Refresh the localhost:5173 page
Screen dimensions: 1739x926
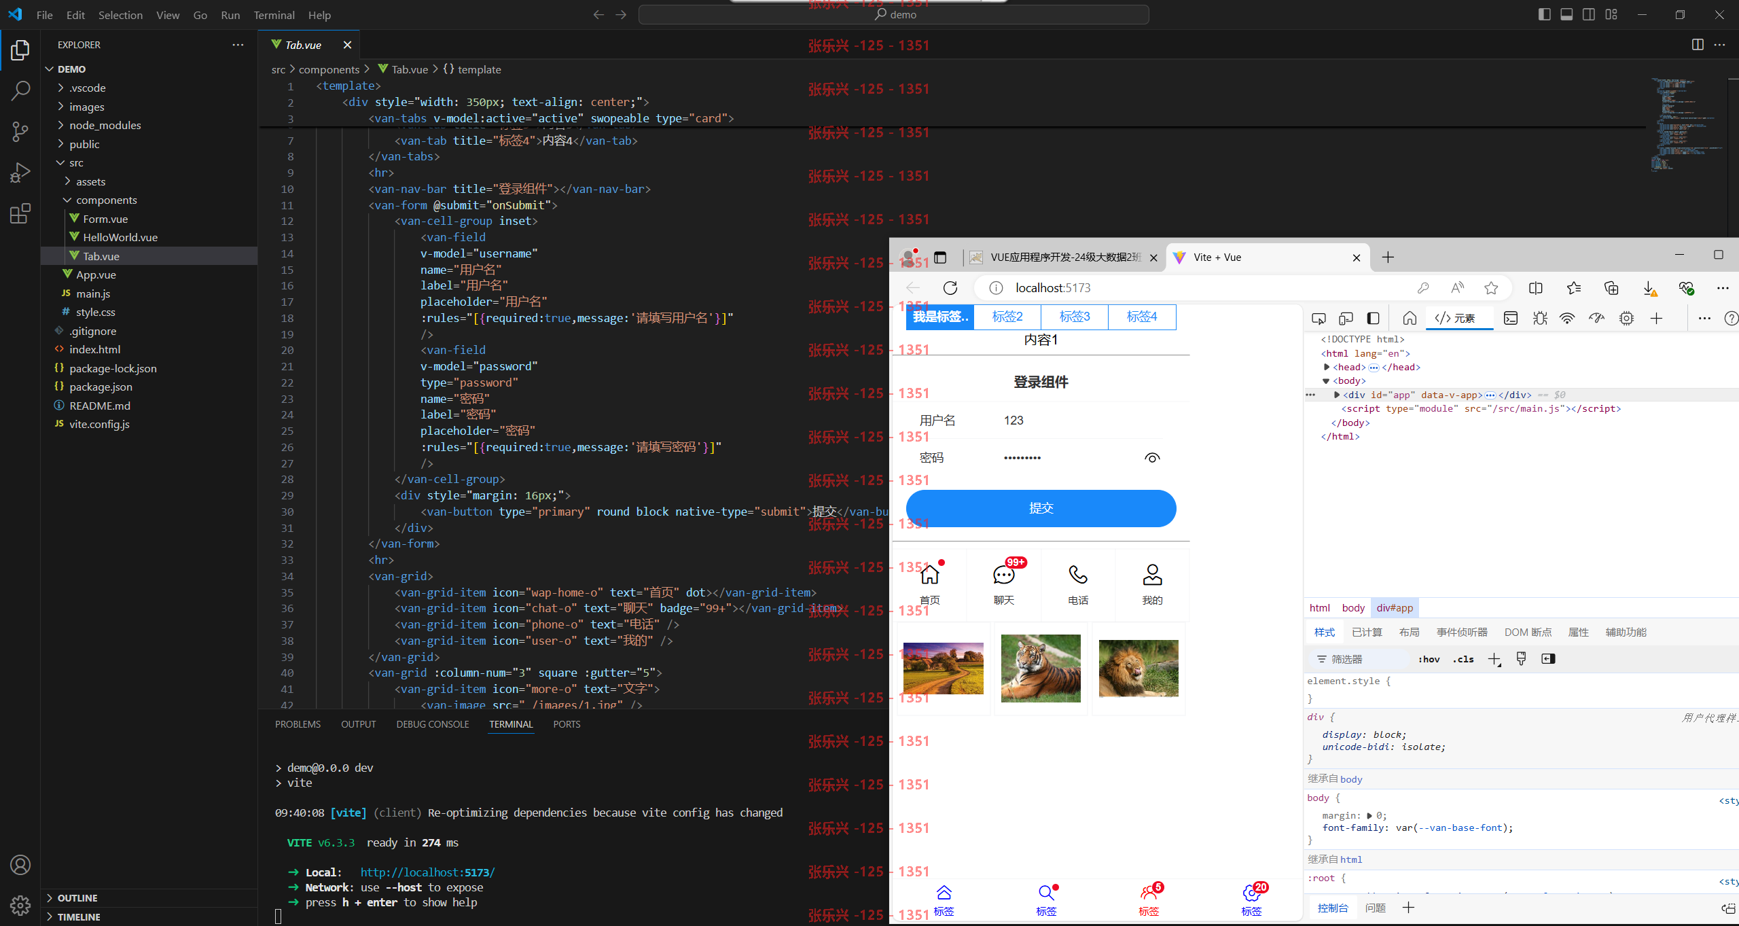click(x=950, y=288)
